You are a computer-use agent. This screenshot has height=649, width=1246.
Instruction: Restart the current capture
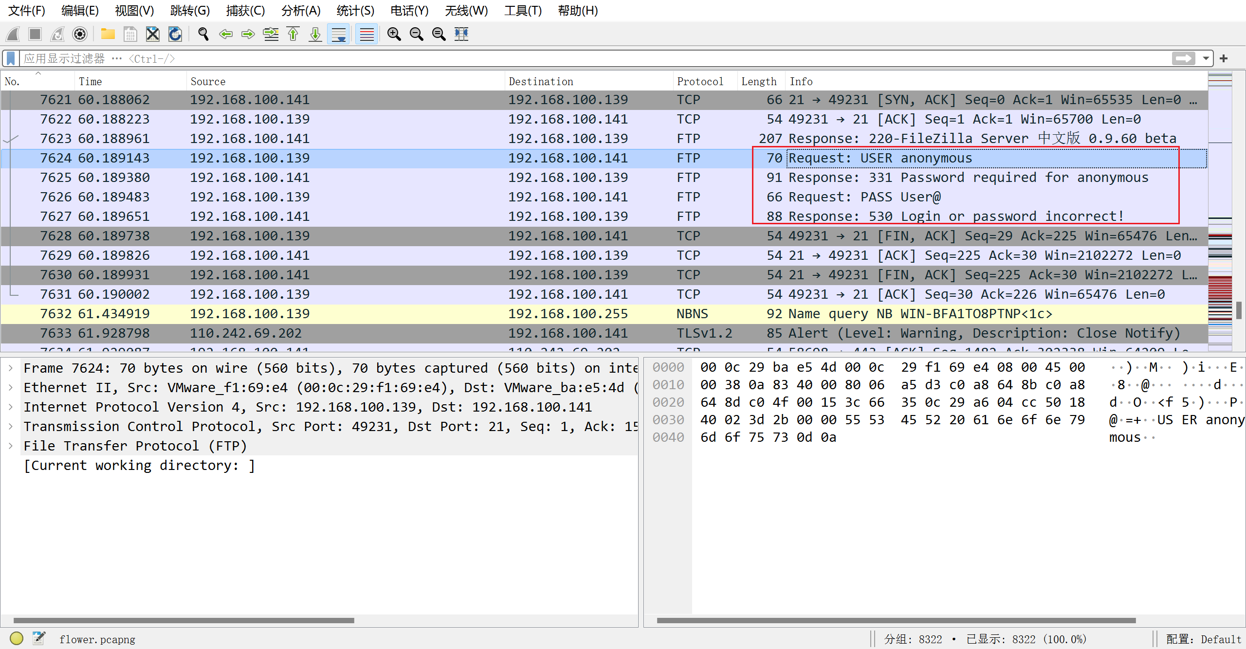[x=57, y=34]
